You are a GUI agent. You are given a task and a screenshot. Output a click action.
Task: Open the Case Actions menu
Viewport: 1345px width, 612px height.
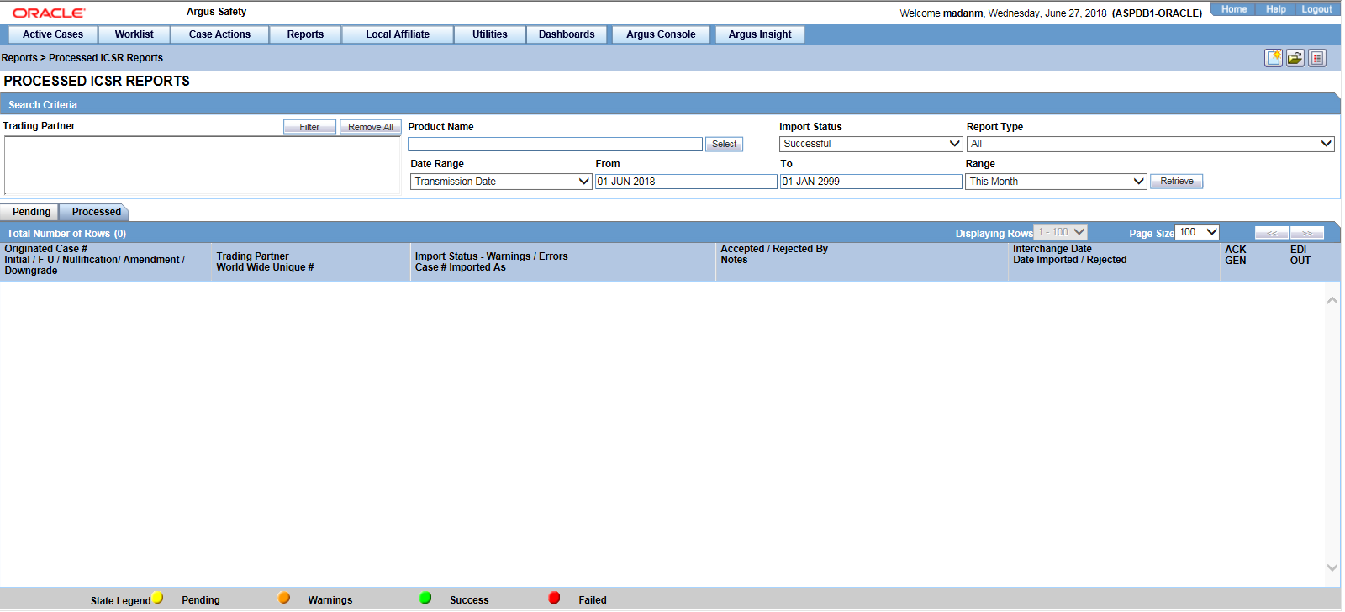click(219, 34)
